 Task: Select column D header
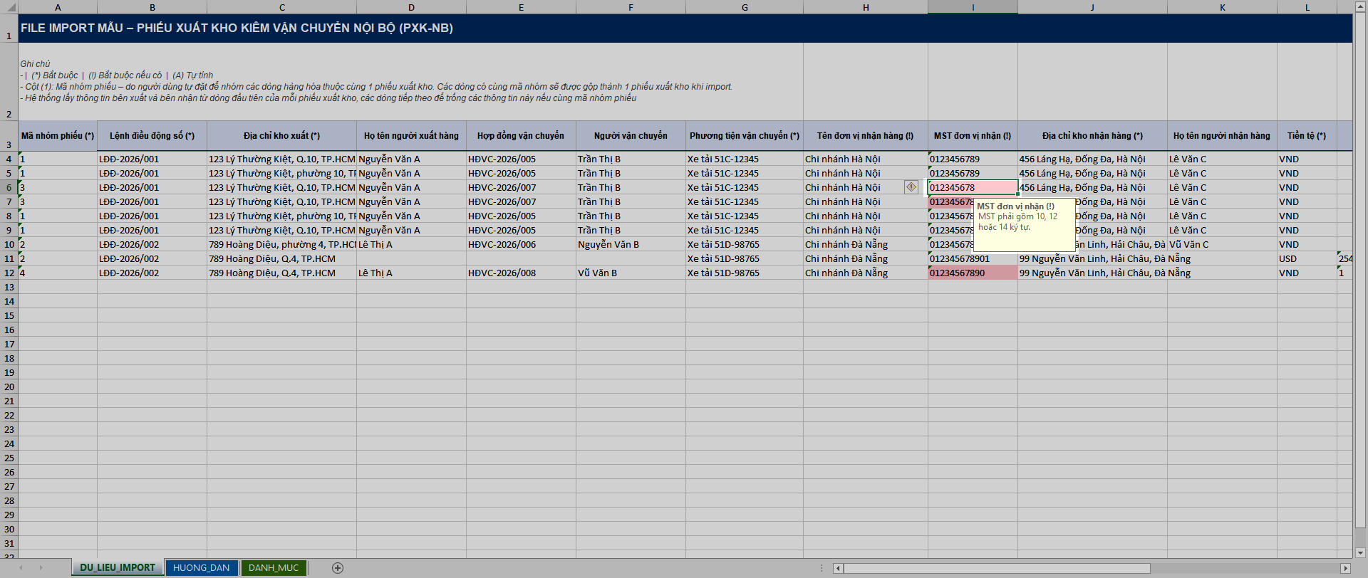pyautogui.click(x=411, y=7)
